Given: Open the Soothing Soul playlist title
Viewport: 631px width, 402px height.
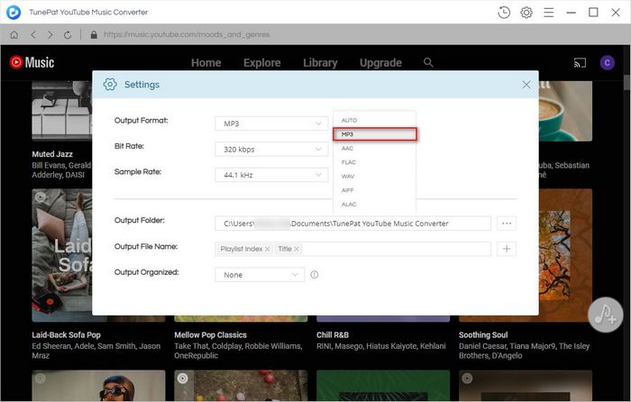Looking at the screenshot, I should tap(483, 334).
